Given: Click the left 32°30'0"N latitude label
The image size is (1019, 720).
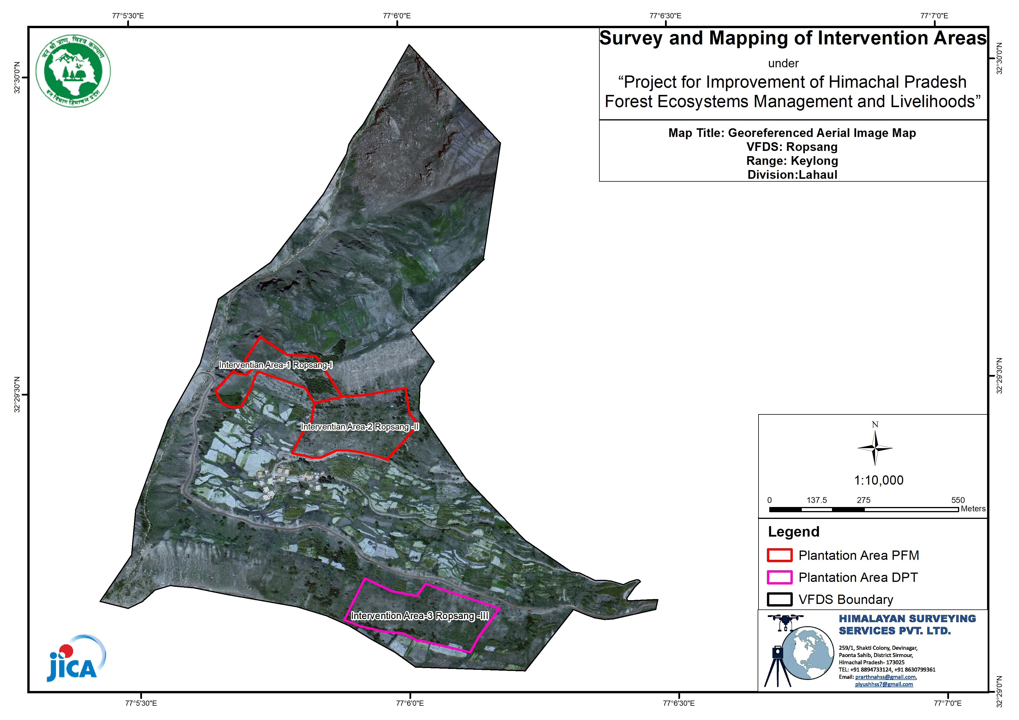Looking at the screenshot, I should [x=17, y=78].
